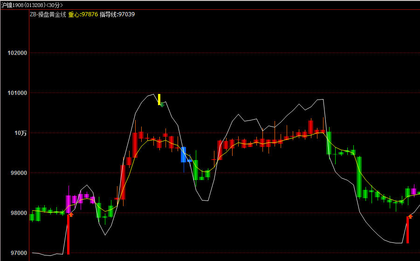
Task: Click the orange up arrow beside the short red bar
Action: pos(410,216)
